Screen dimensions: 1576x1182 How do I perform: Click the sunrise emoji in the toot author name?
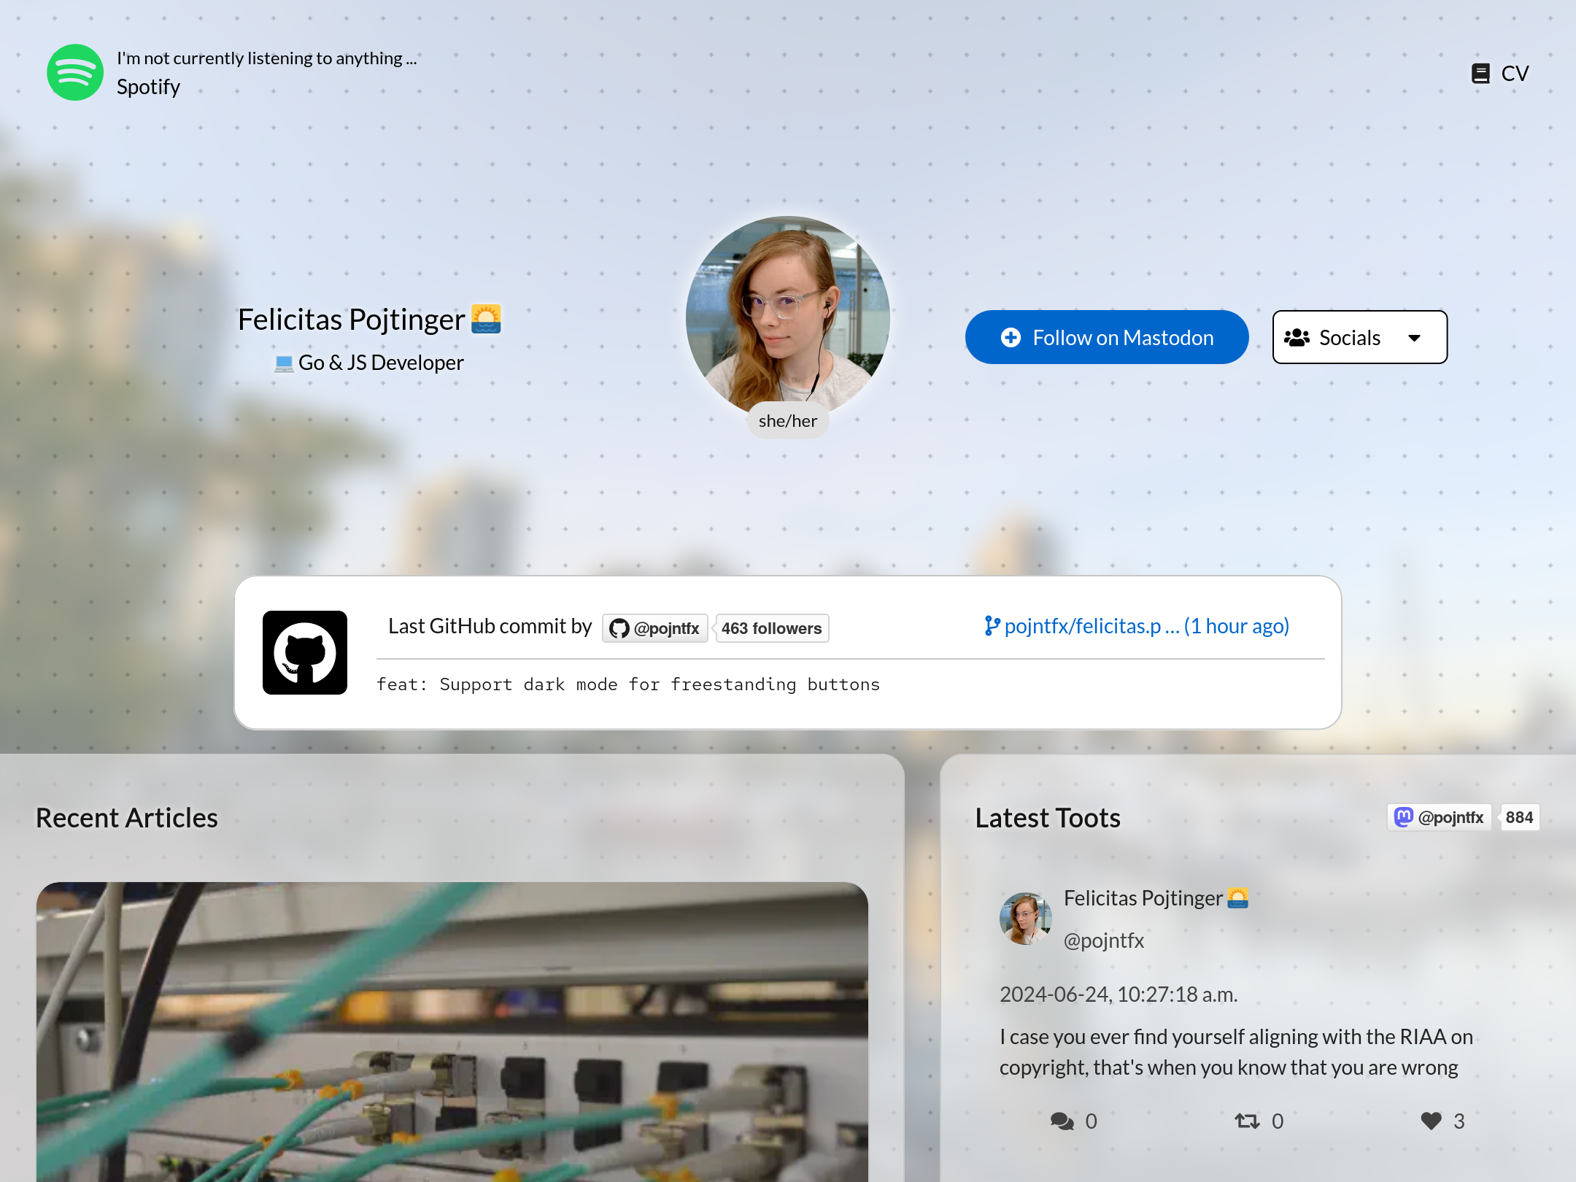(x=1237, y=897)
